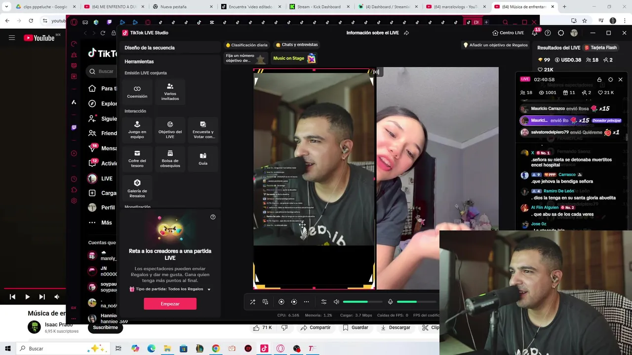
Task: Open TikTok icon in Windows taskbar
Action: point(264,349)
